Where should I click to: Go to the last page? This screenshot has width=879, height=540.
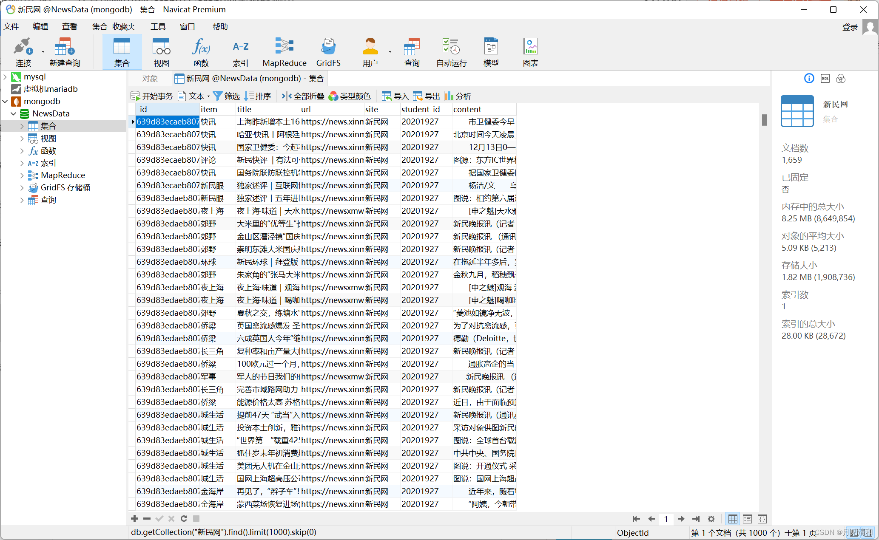(x=696, y=519)
